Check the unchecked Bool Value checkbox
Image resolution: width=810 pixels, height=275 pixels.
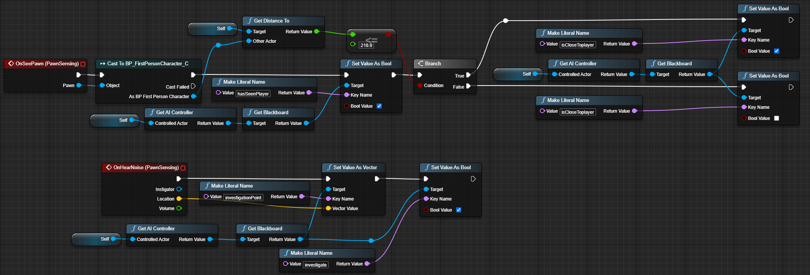pos(776,118)
